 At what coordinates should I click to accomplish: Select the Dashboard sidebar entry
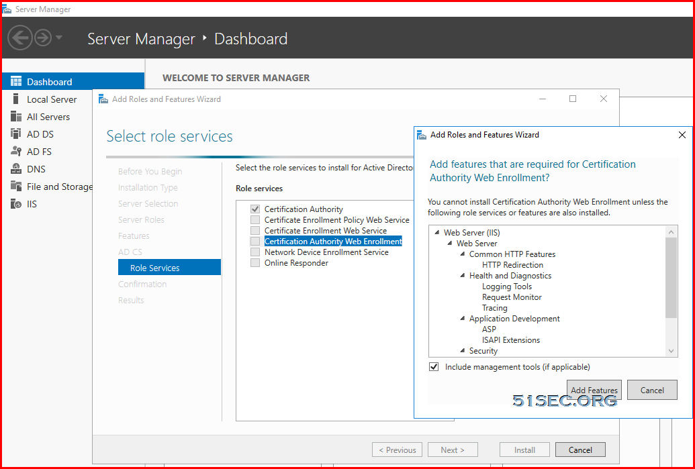click(73, 81)
